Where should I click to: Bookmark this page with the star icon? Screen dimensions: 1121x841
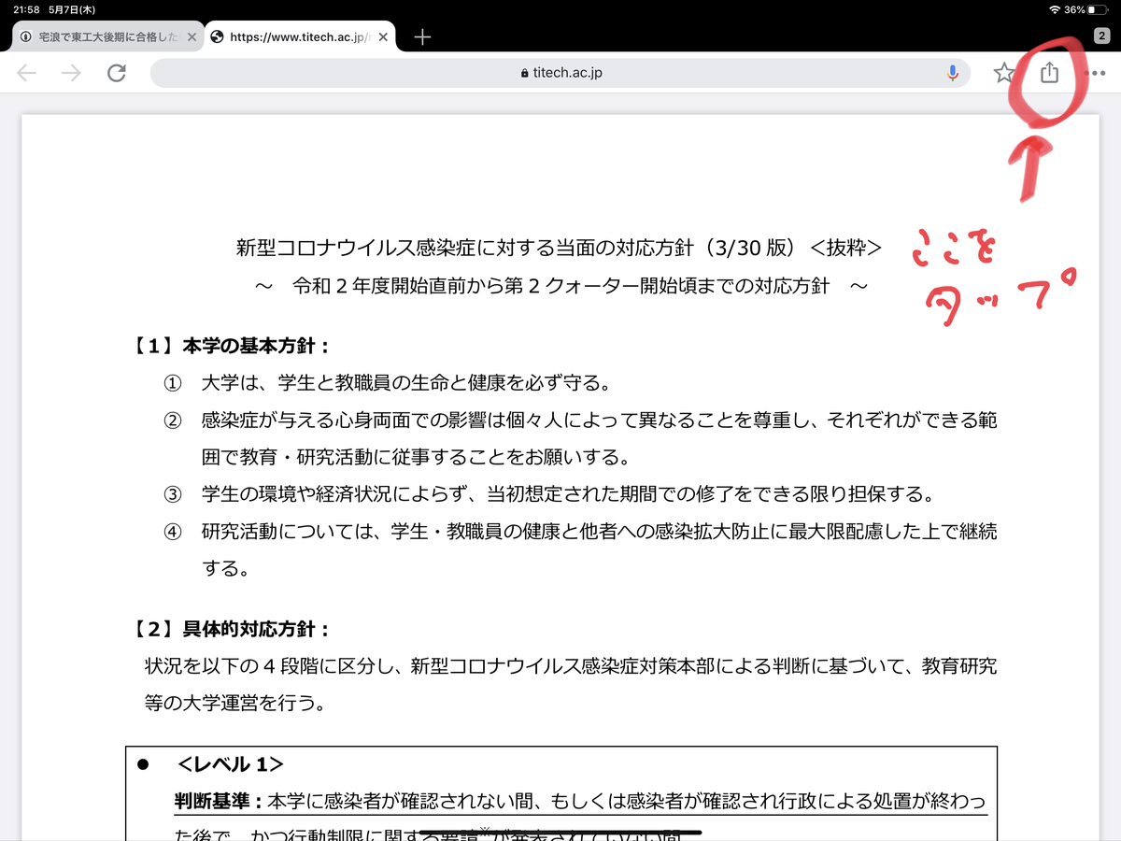[1004, 73]
